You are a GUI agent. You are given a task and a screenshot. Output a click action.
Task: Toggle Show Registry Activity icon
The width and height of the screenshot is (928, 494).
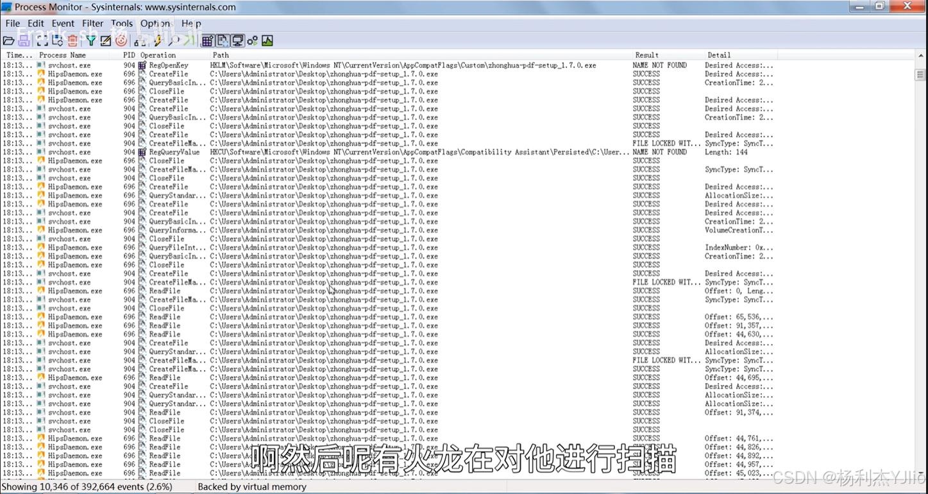pyautogui.click(x=207, y=40)
